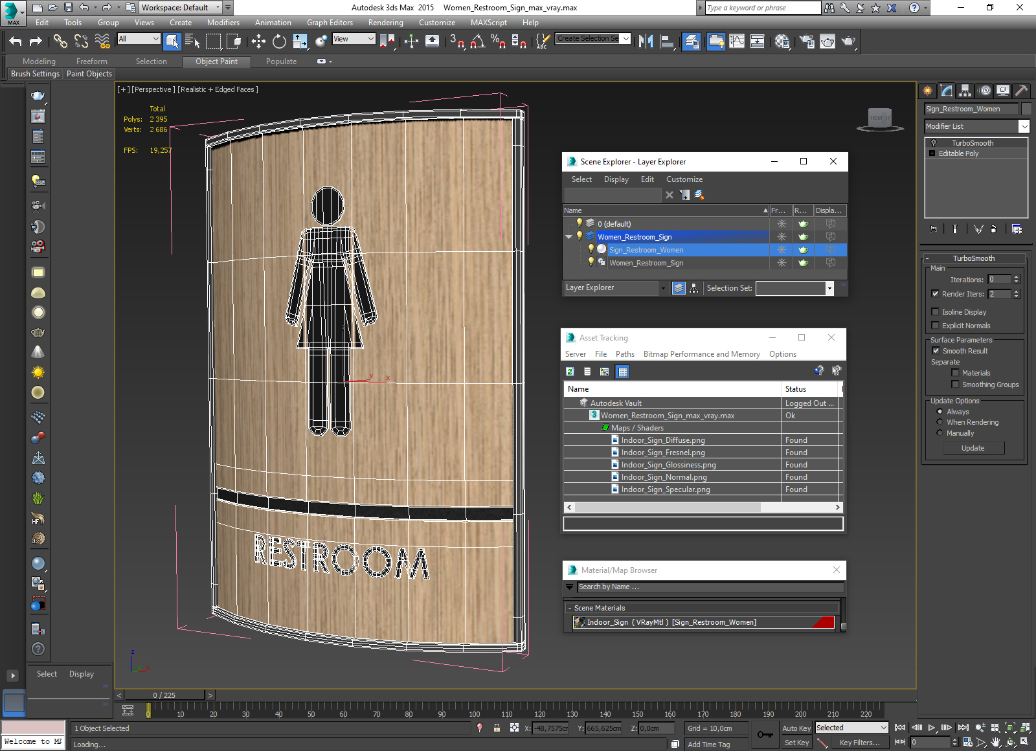Open the Selection Set dropdown in Layer Explorer
This screenshot has width=1036, height=751.
(x=829, y=289)
